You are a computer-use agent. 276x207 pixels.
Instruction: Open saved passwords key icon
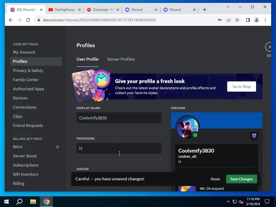point(220,20)
